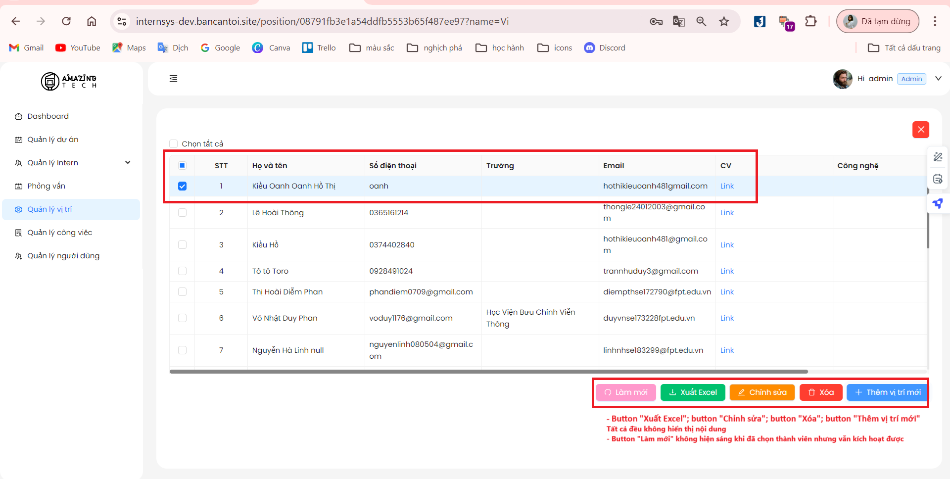Expand the Quản lý Intern submenu
The image size is (950, 479).
[x=128, y=163]
